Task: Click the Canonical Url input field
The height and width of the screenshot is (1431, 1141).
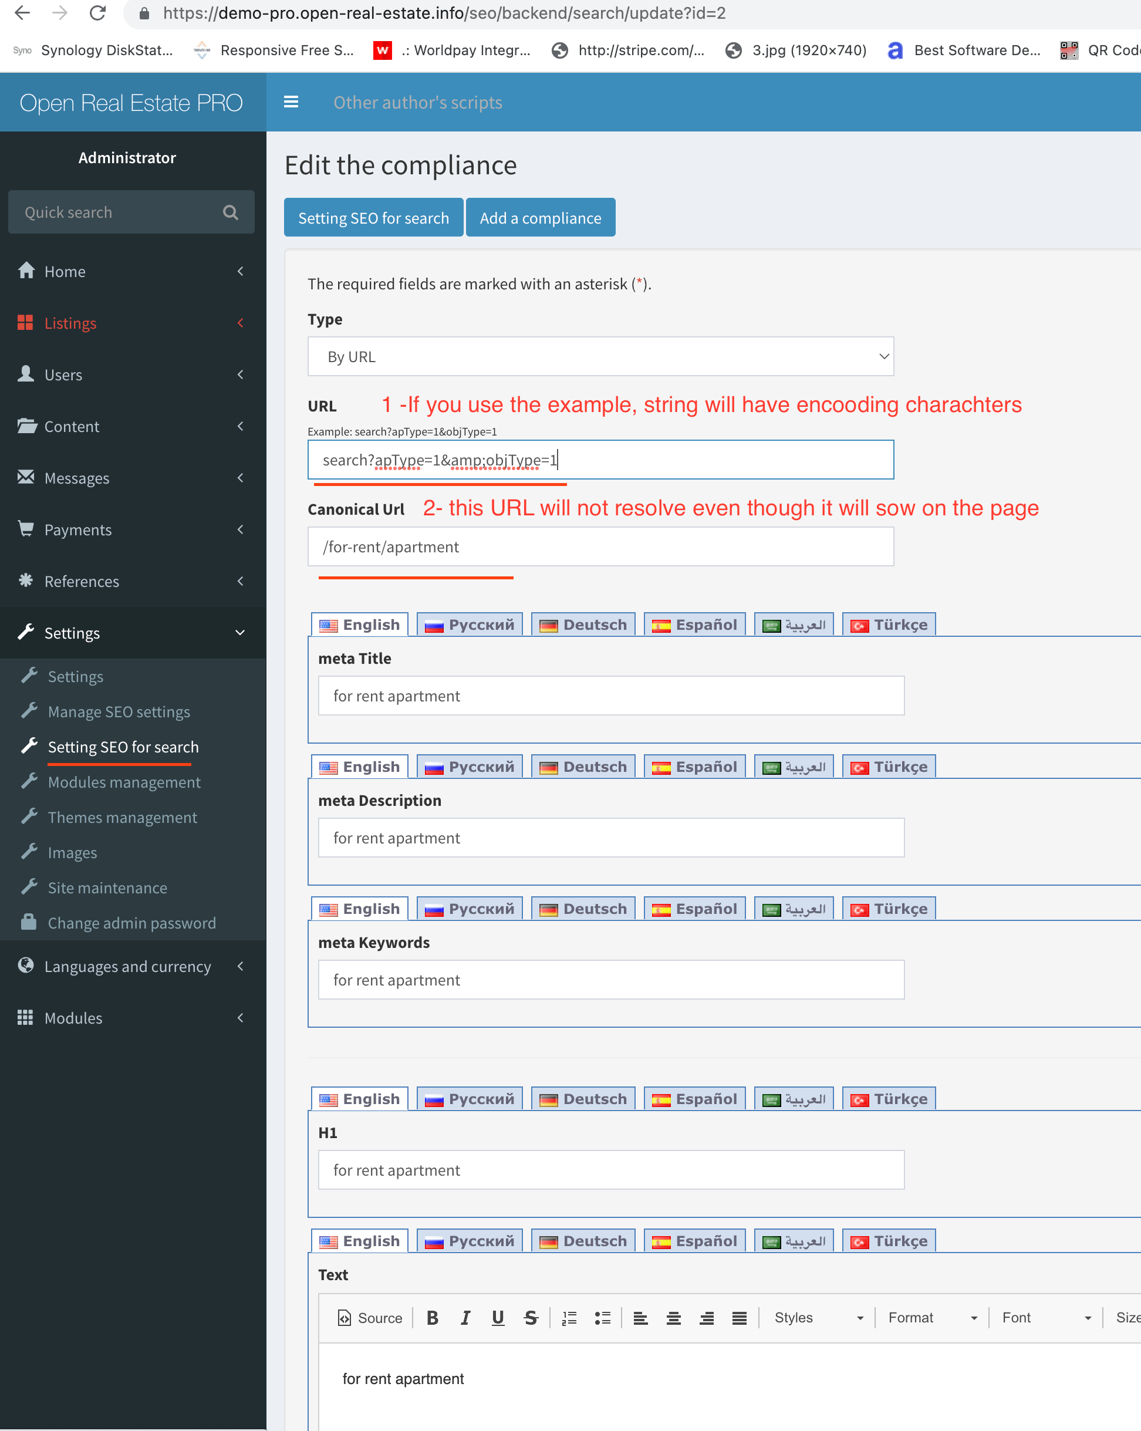Action: coord(600,547)
